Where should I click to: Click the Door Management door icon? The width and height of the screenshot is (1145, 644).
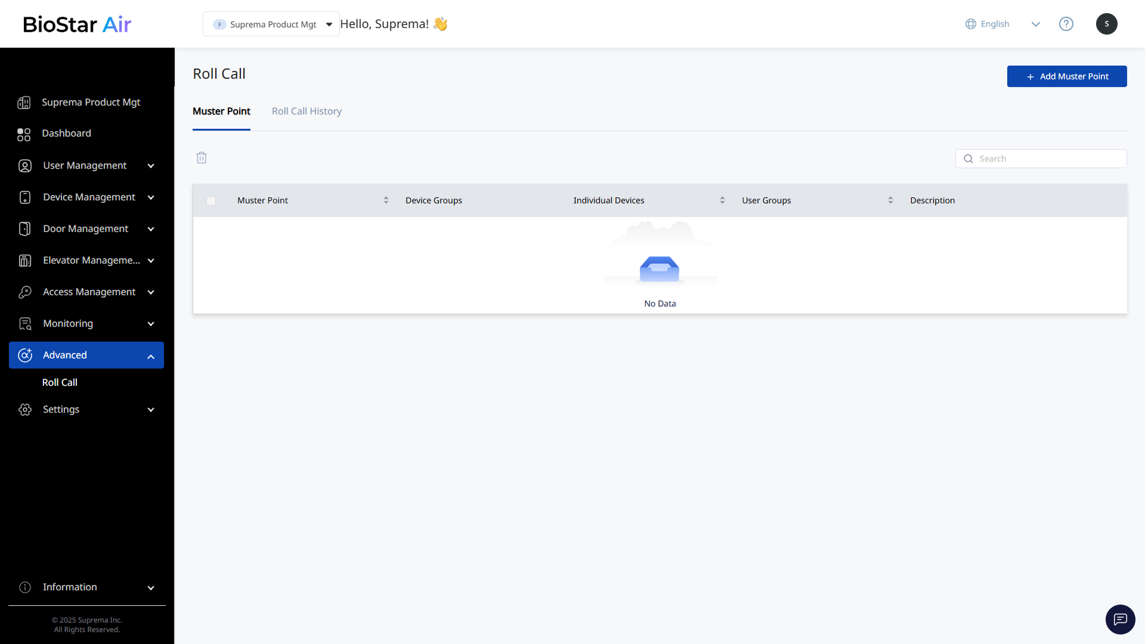point(24,229)
